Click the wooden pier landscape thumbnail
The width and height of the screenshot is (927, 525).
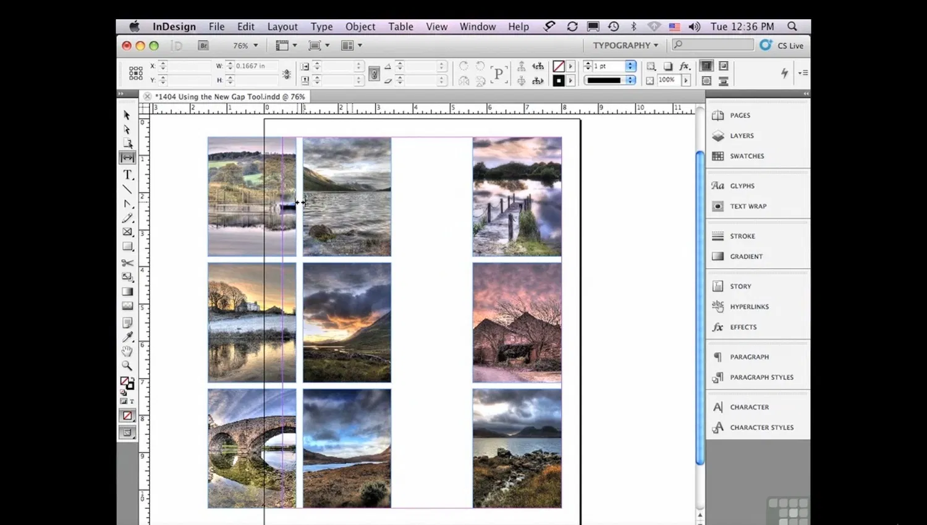pos(517,196)
